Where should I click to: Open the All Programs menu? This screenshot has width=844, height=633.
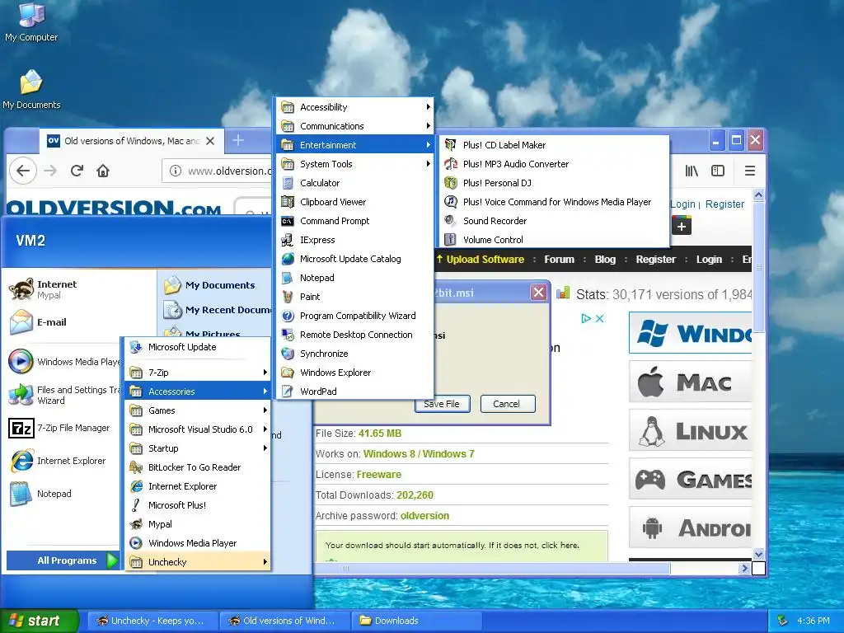[x=63, y=560]
